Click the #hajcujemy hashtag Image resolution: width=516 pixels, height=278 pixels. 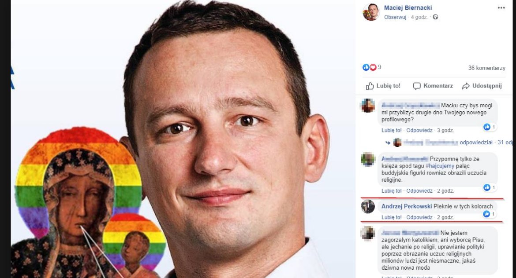point(440,166)
